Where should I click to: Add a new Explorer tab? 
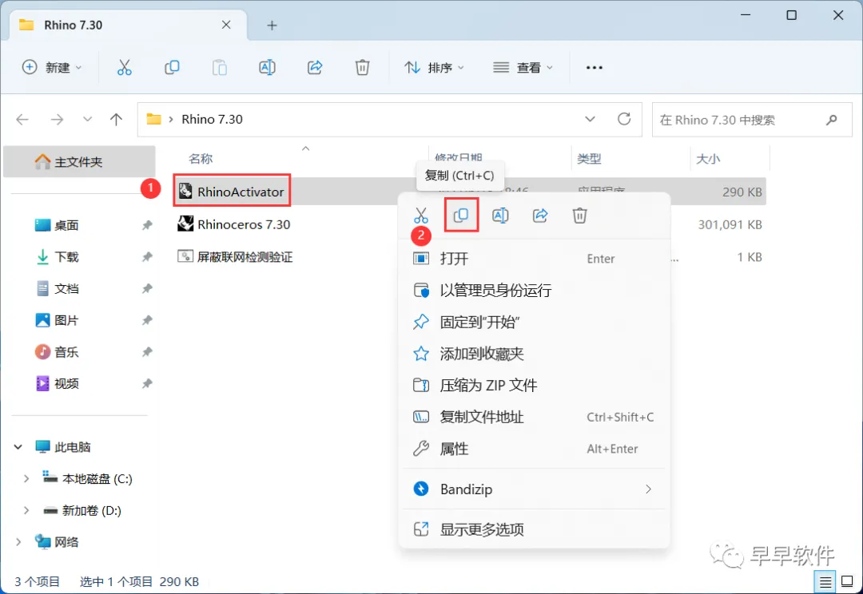(x=272, y=26)
